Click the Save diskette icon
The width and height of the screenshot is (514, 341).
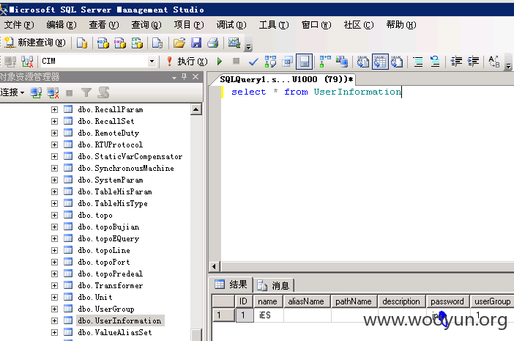(196, 43)
